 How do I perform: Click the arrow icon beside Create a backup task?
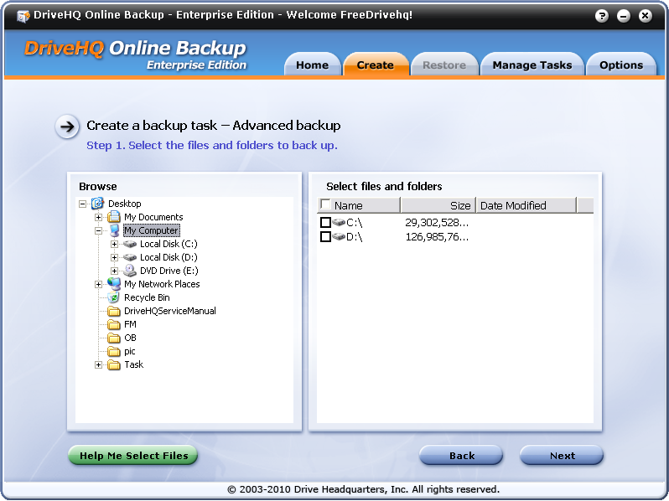click(67, 127)
